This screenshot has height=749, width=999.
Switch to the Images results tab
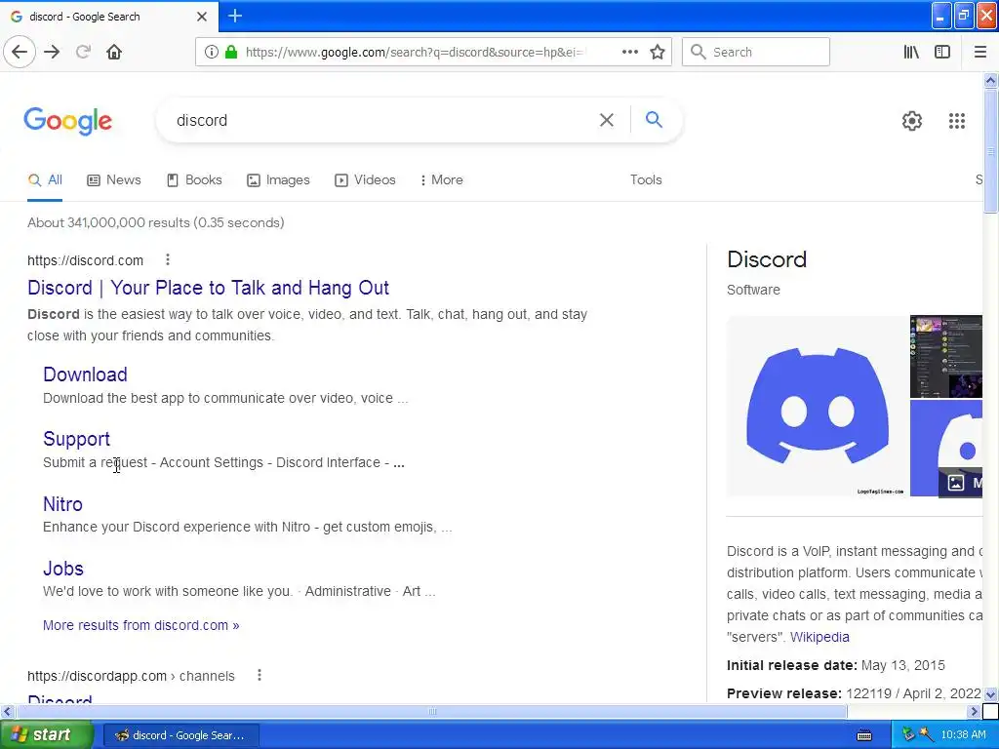(x=278, y=180)
